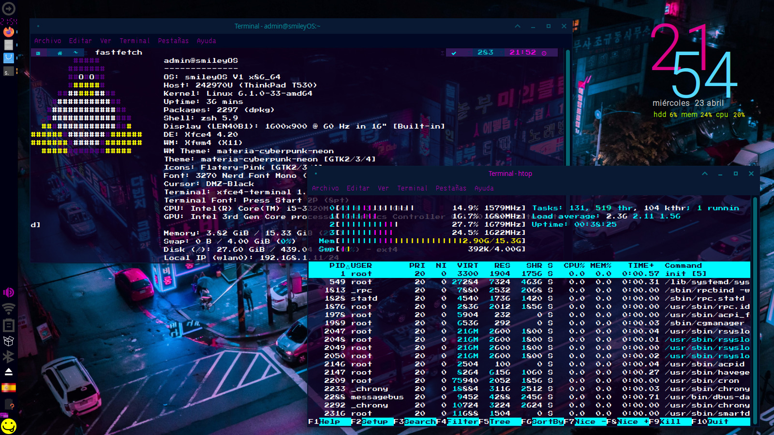
Task: Click the htop Swp meter bar
Action: coord(422,249)
